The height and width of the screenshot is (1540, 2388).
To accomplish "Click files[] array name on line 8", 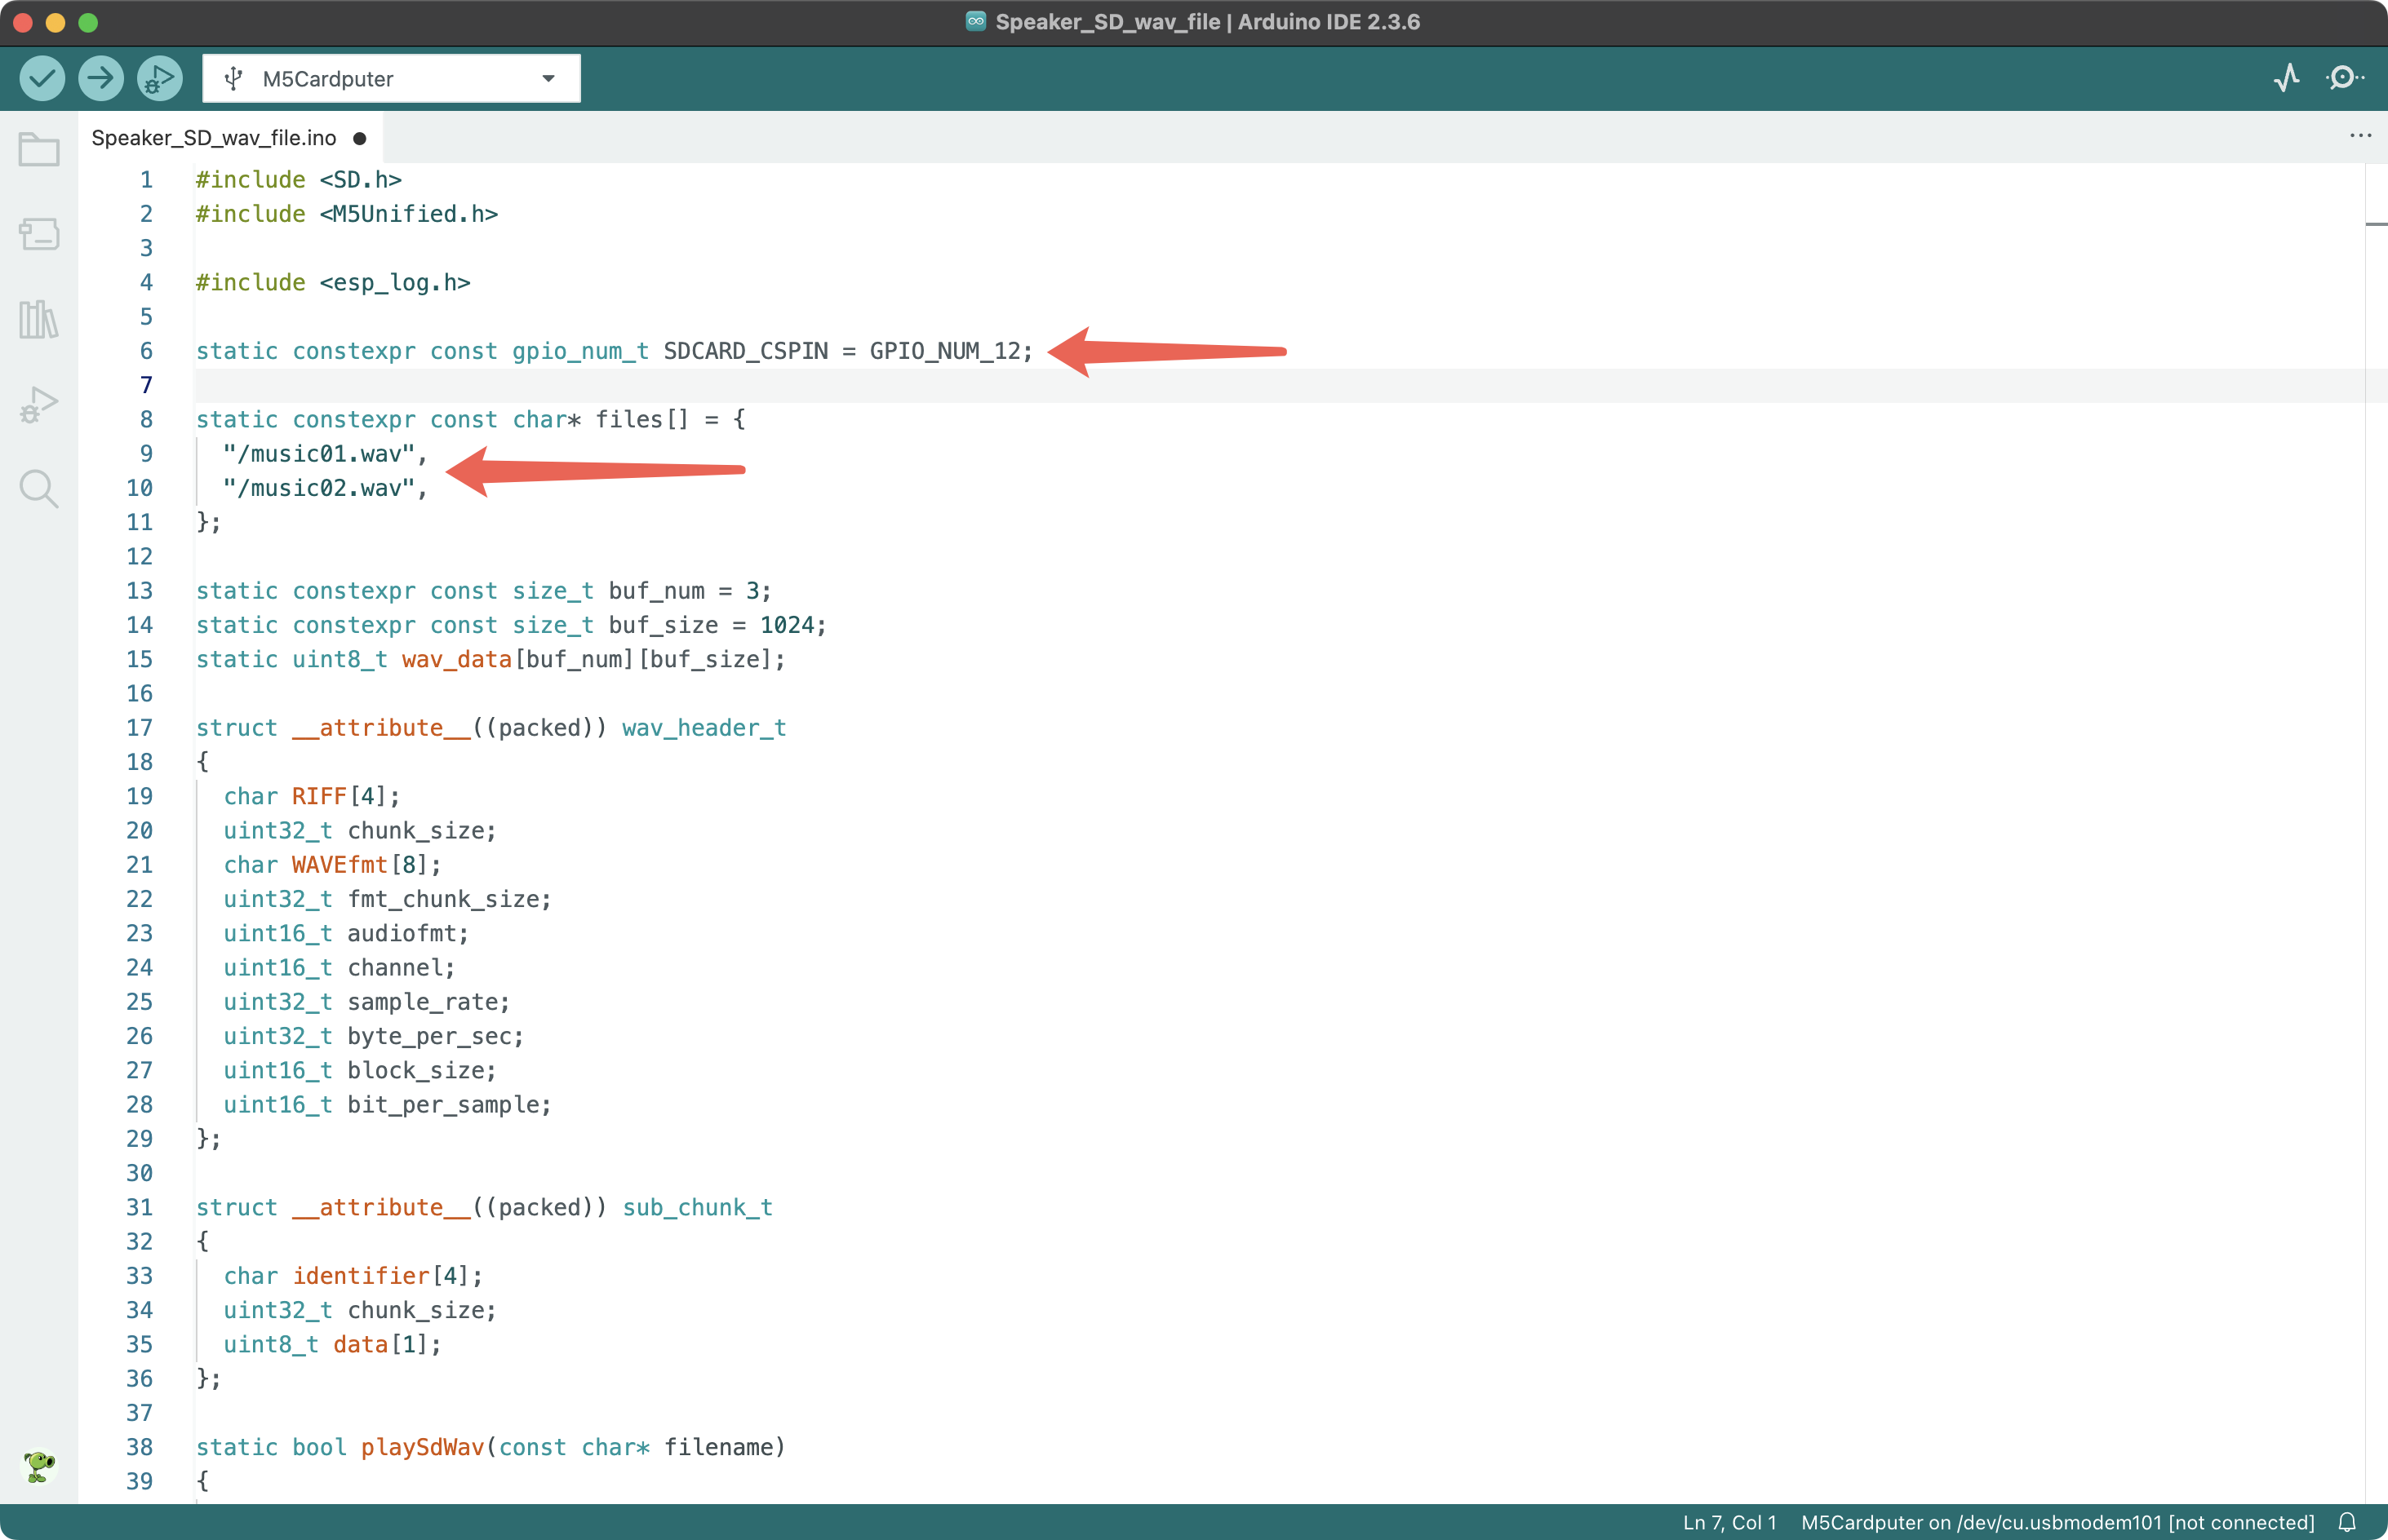I will tap(641, 420).
